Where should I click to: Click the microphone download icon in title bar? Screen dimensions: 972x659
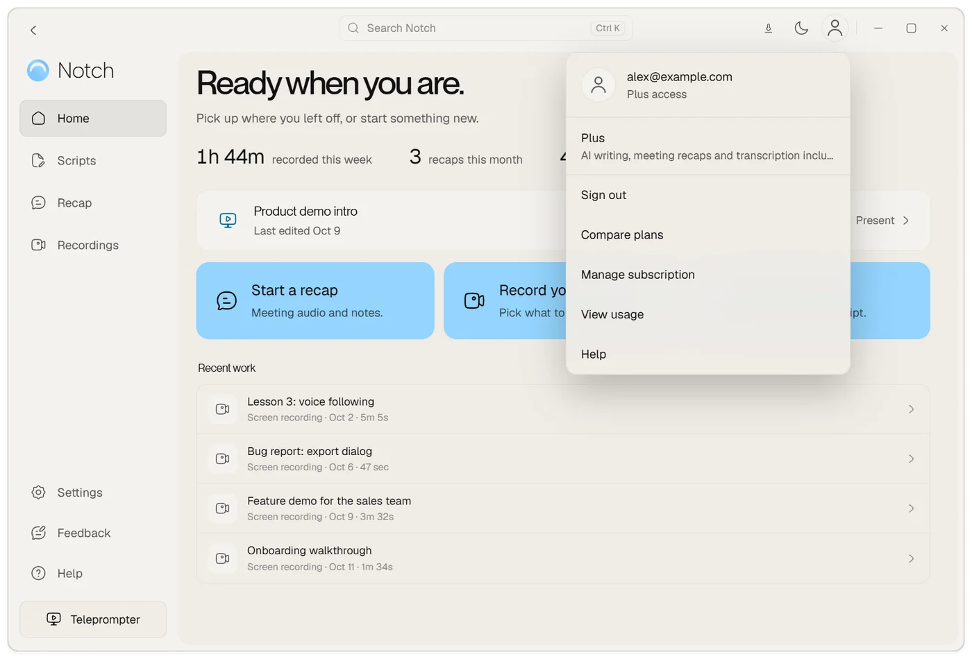click(769, 28)
